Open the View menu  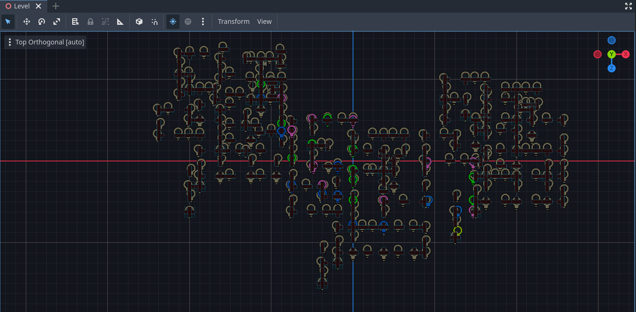264,22
